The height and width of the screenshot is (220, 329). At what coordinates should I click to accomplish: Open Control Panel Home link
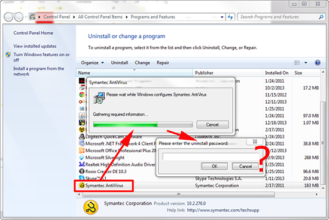[33, 33]
